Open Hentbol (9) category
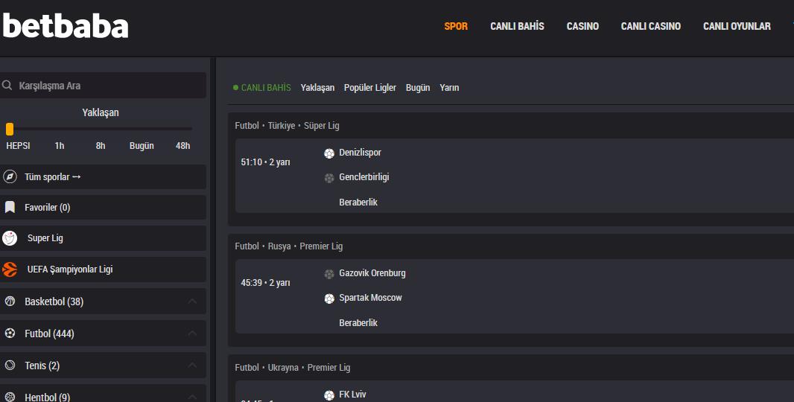This screenshot has height=402, width=794. (x=103, y=395)
